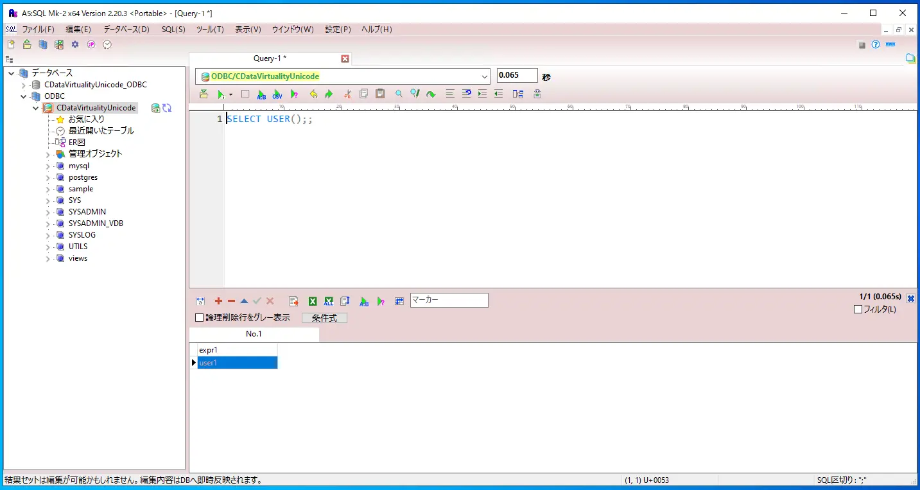Click the increase indent icon

[x=482, y=94]
